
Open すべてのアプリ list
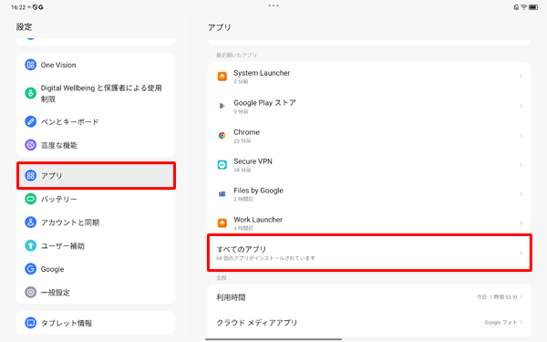click(369, 253)
